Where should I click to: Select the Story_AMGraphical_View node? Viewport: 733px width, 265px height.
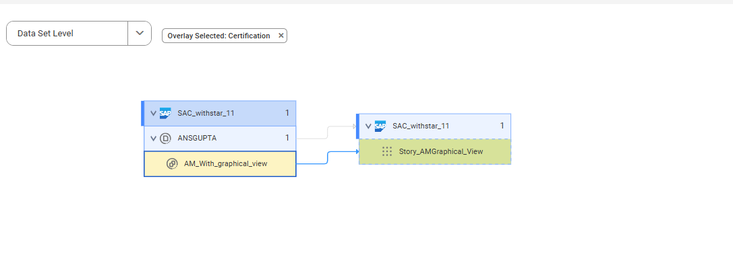(x=435, y=151)
